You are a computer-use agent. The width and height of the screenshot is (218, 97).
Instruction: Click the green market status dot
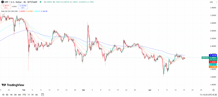click(x=41, y=2)
